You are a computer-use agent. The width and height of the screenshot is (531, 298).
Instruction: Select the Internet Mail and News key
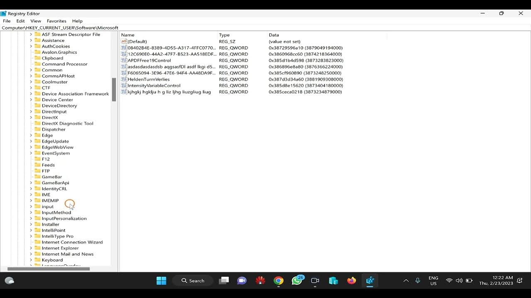coord(67,254)
